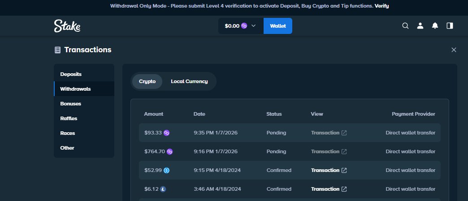Open external link icon for $52.99 transaction
The height and width of the screenshot is (201, 468).
tap(344, 170)
